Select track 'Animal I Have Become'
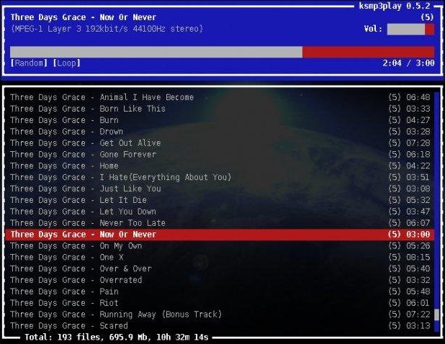Viewport: 445px width, 344px height. [x=220, y=97]
